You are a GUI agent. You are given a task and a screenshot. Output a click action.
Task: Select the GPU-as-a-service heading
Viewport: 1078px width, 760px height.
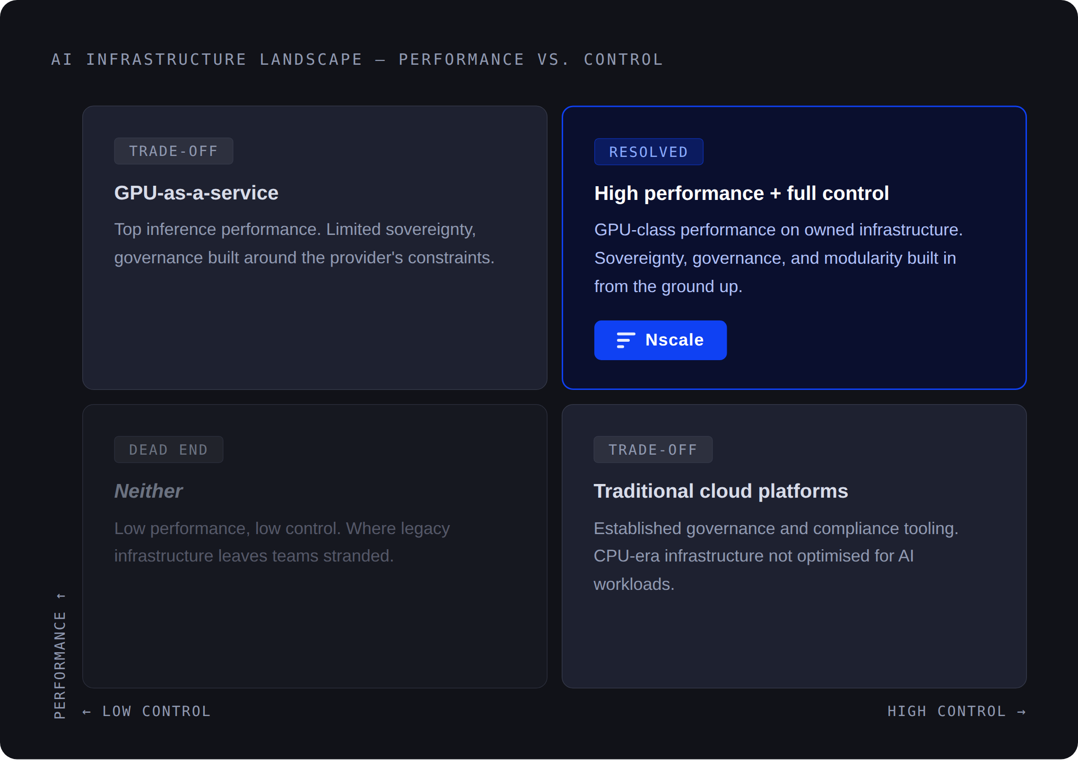pos(196,193)
